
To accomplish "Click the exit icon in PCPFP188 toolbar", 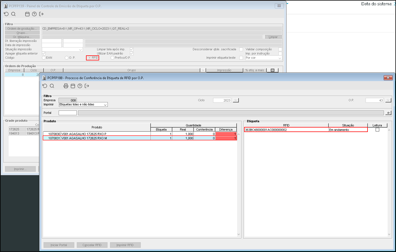I will pyautogui.click(x=87, y=86).
